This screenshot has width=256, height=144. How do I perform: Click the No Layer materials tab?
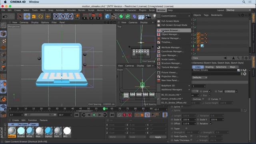pyautogui.click(x=23, y=124)
